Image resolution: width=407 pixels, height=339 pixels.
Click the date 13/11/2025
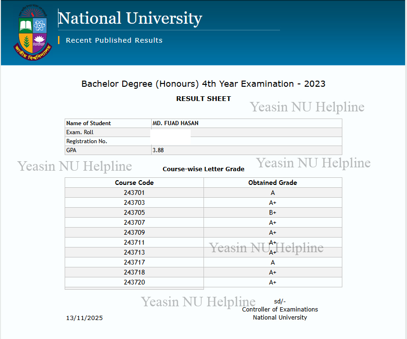[x=84, y=318]
